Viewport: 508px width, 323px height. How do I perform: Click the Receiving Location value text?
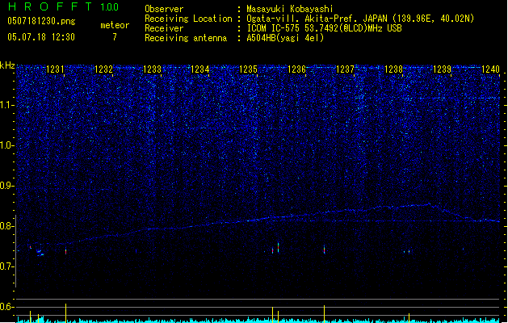click(x=360, y=19)
